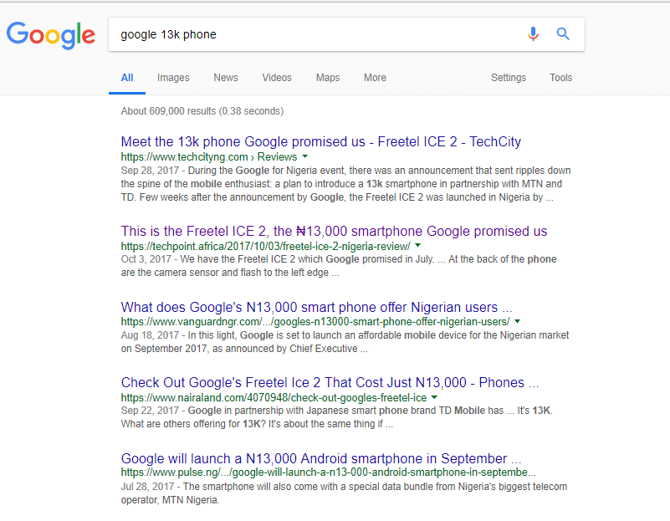The image size is (670, 521).
Task: Open the More menu
Action: click(x=376, y=78)
